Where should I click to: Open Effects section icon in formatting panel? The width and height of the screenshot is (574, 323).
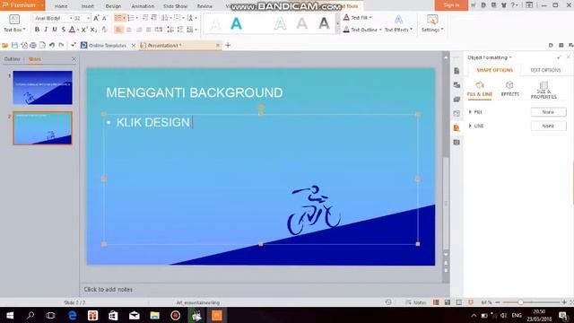click(509, 89)
